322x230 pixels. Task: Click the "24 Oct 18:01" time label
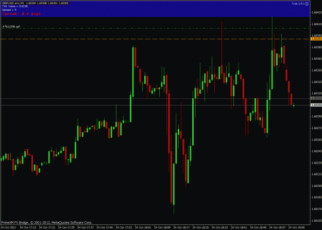[x=143, y=227]
